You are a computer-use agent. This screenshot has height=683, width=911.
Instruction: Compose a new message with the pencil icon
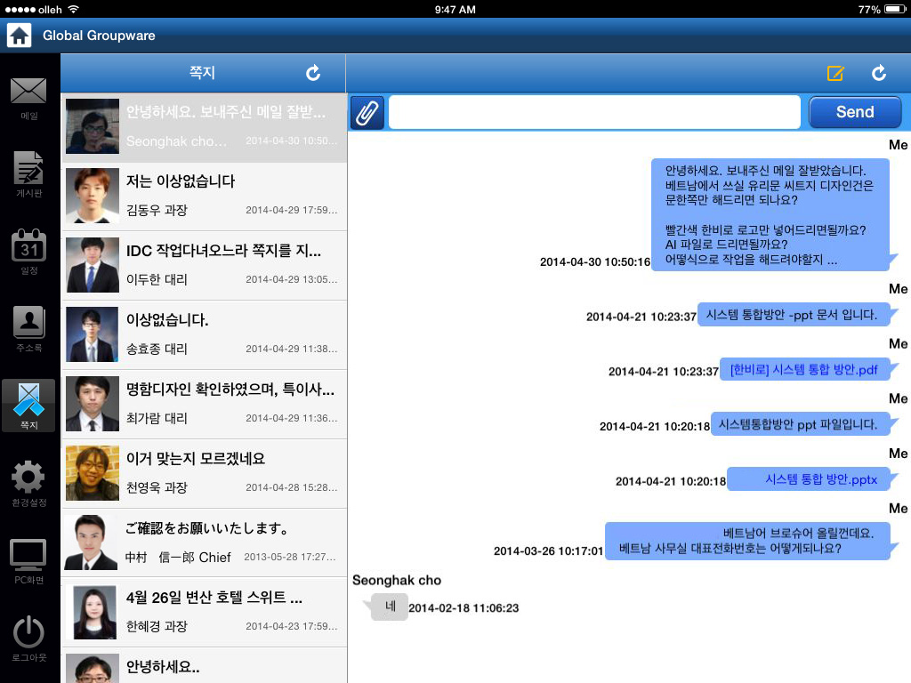tap(835, 73)
